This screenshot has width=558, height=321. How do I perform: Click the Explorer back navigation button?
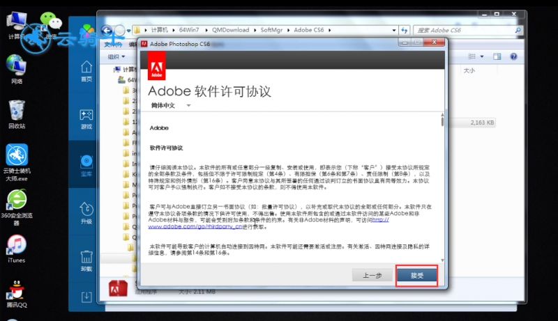coord(107,30)
